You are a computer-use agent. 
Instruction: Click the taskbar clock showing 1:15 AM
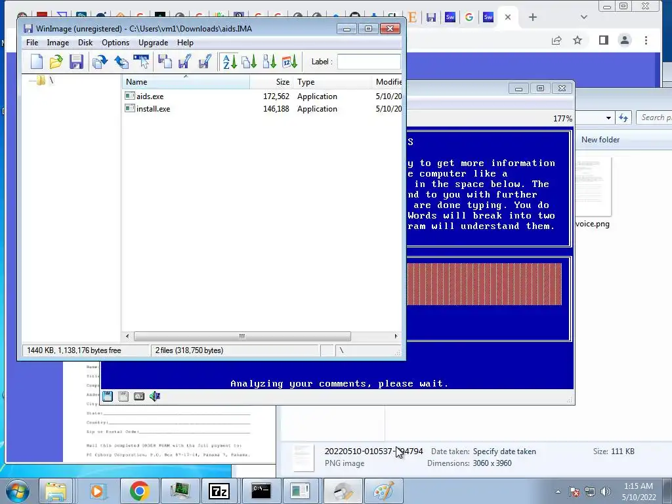tap(639, 492)
